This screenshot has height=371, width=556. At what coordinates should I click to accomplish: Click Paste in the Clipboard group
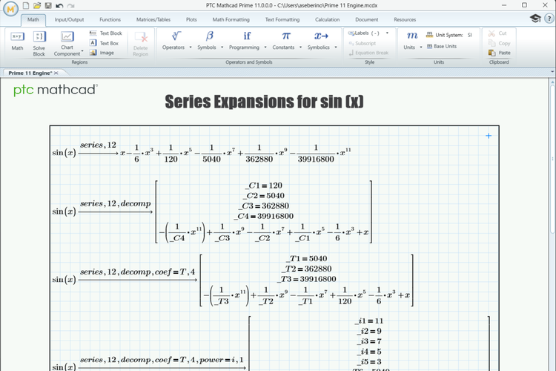(500, 53)
